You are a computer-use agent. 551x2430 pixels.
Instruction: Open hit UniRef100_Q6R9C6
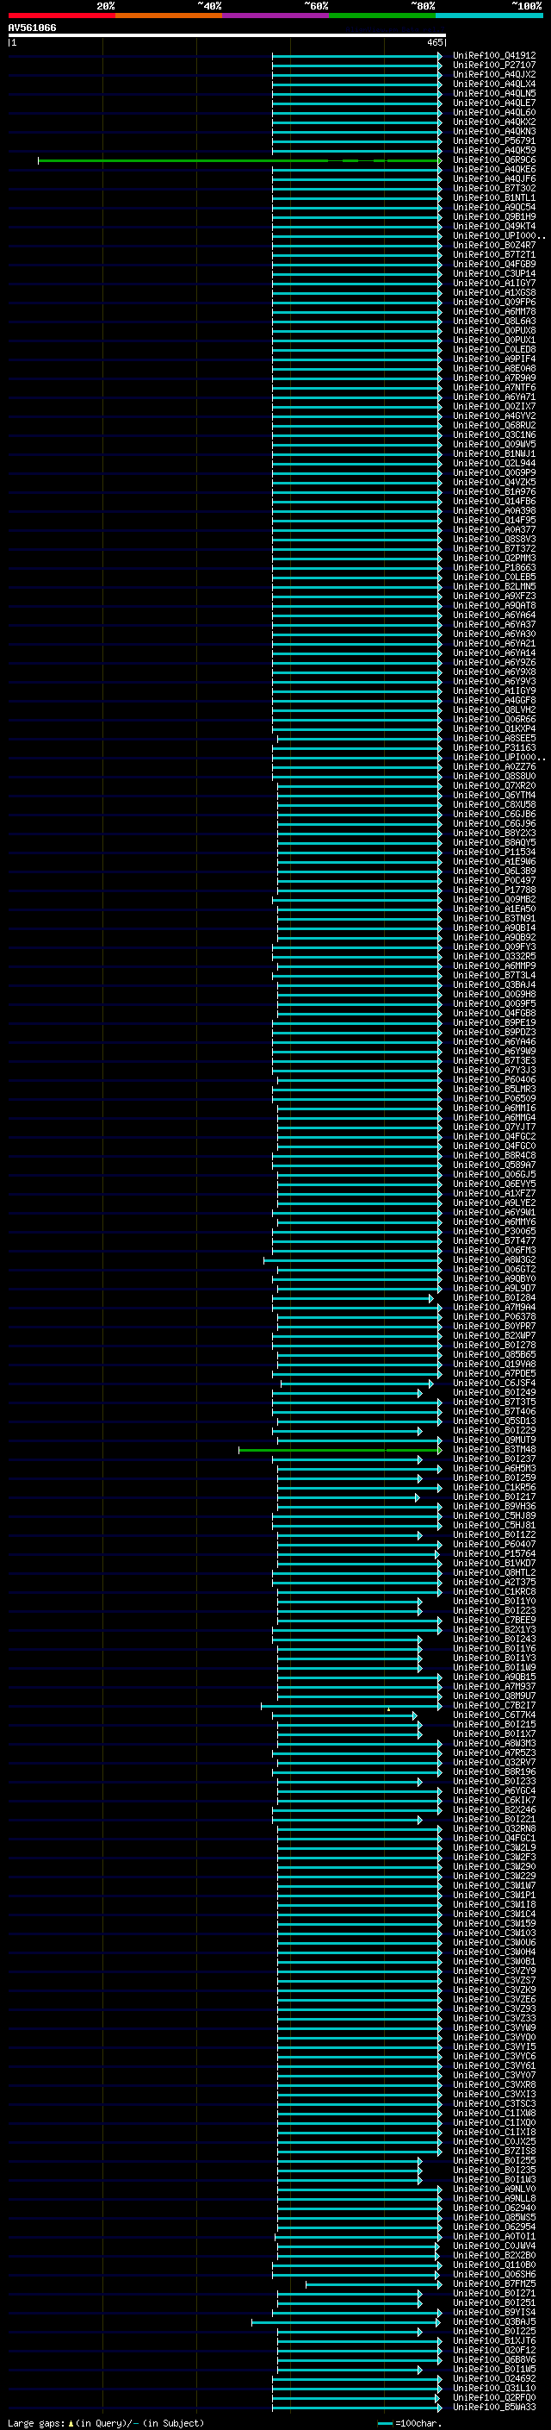coord(493,160)
